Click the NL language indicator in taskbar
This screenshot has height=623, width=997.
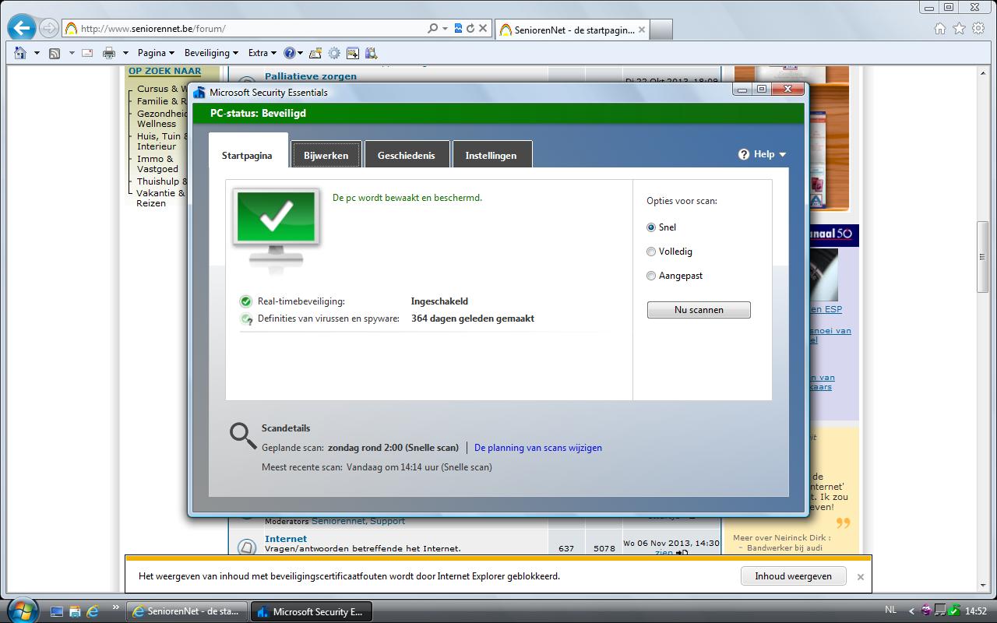pyautogui.click(x=890, y=611)
